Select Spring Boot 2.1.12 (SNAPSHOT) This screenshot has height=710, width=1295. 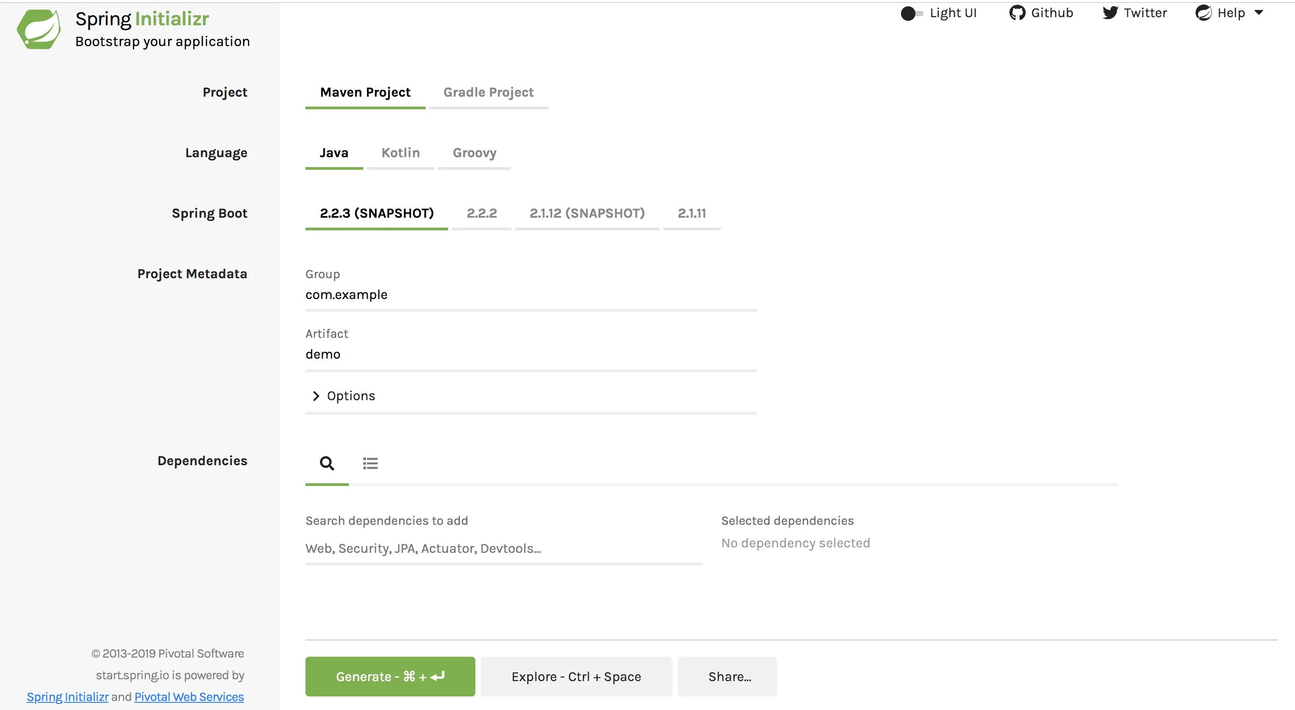(x=587, y=214)
